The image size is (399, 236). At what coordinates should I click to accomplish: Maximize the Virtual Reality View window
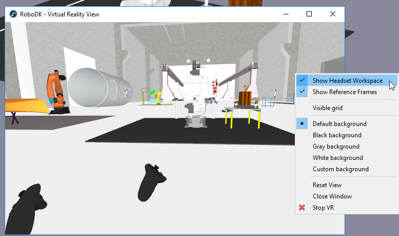point(309,14)
